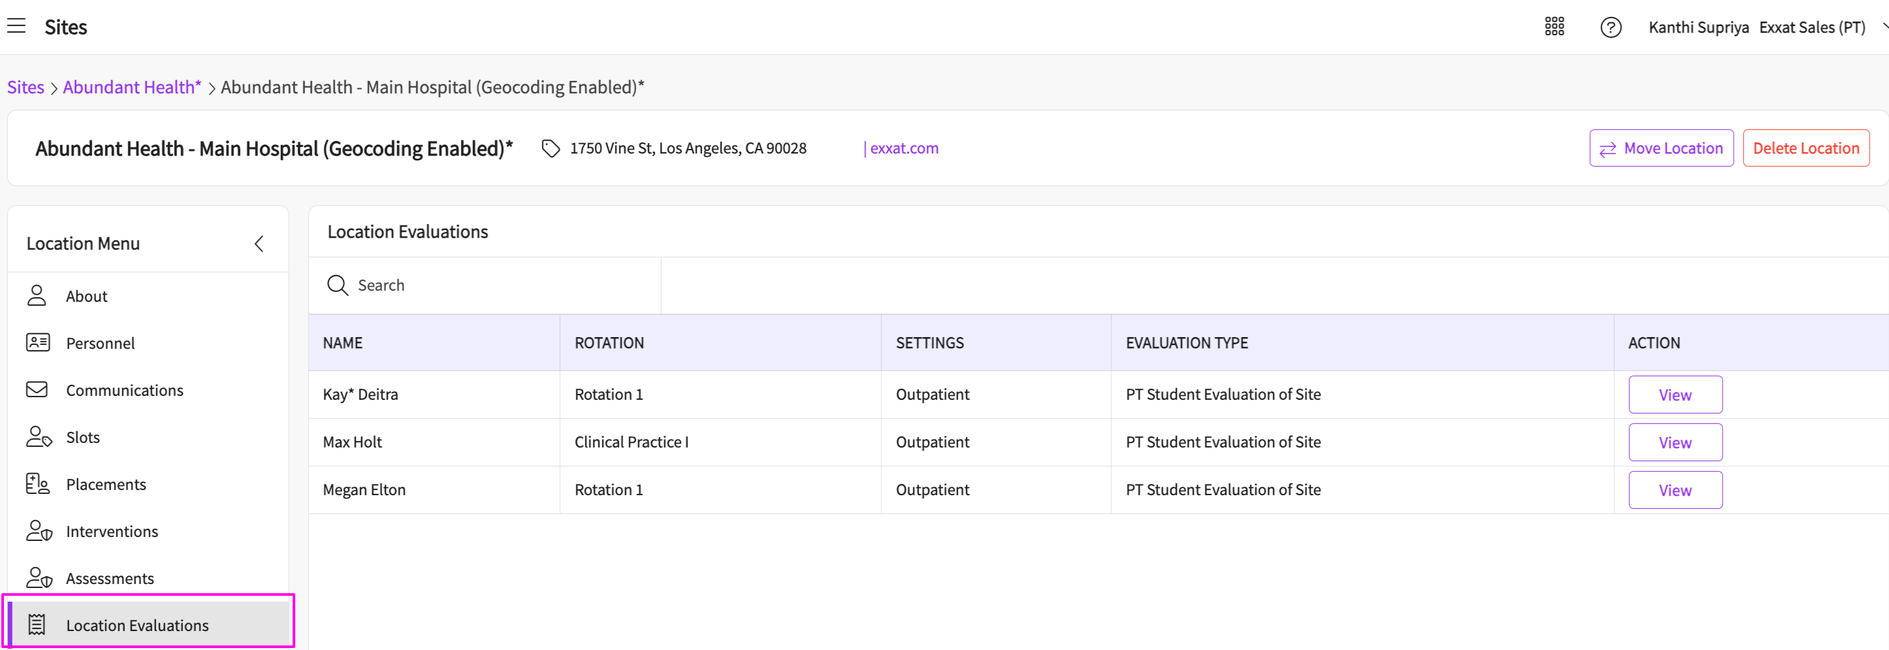This screenshot has width=1889, height=650.
Task: Open the Assessments menu item
Action: [x=148, y=577]
